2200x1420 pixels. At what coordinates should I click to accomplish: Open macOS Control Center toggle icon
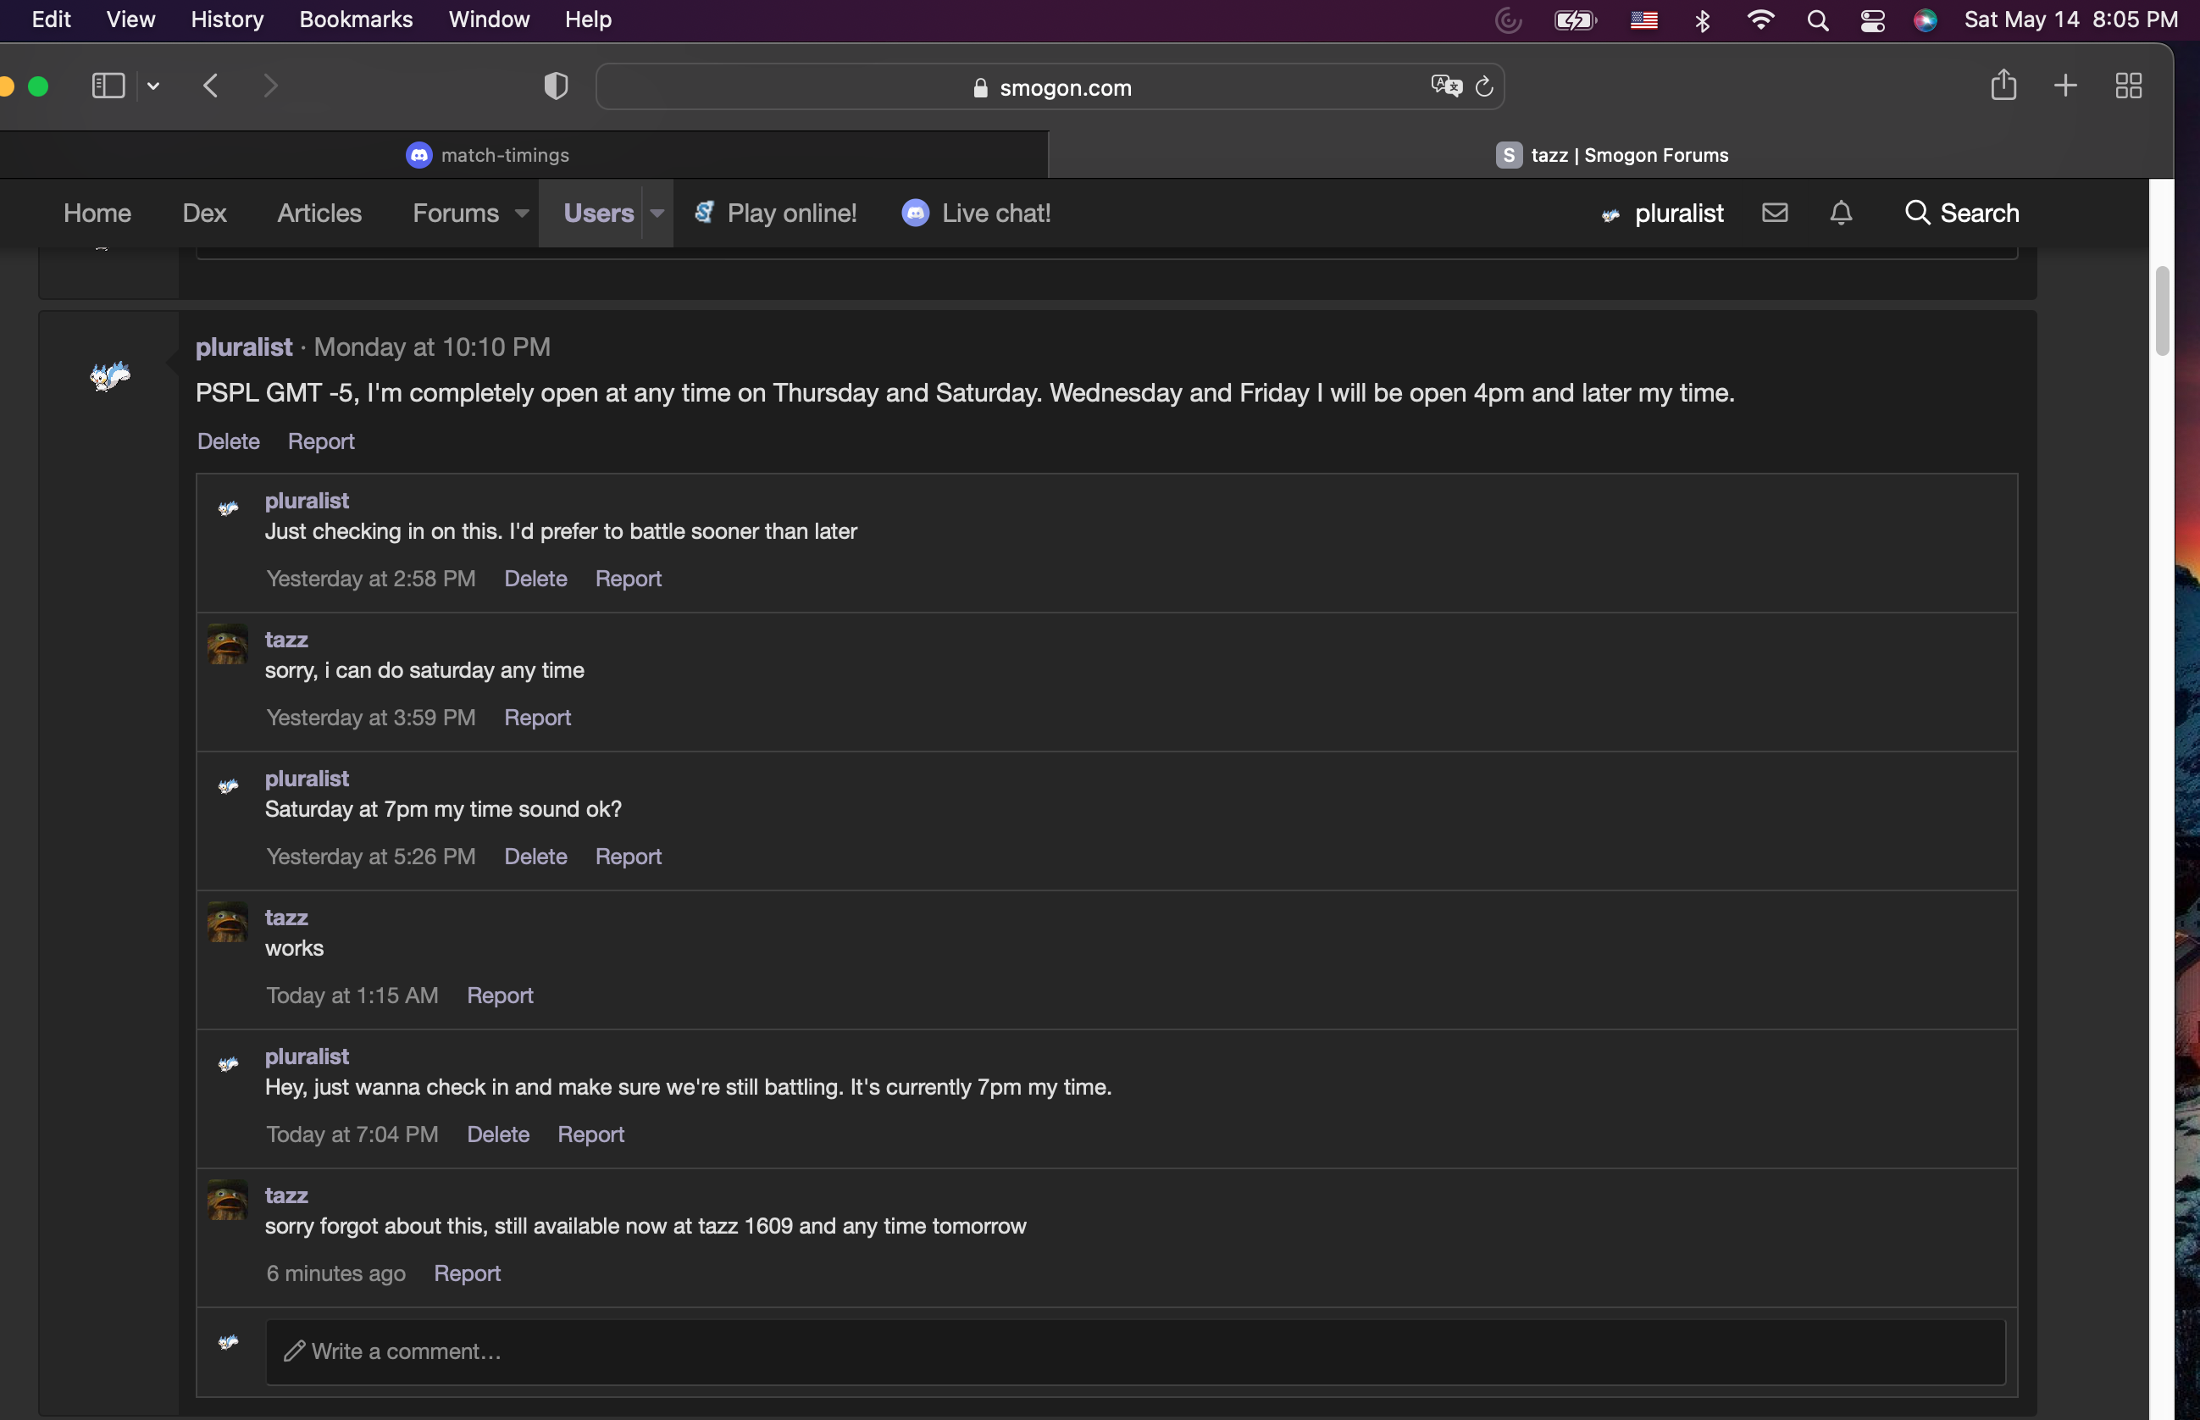click(1872, 20)
